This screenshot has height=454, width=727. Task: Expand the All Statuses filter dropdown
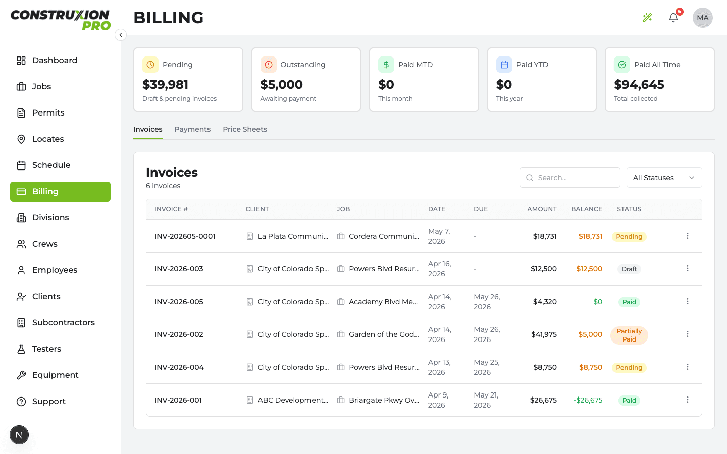[664, 178]
